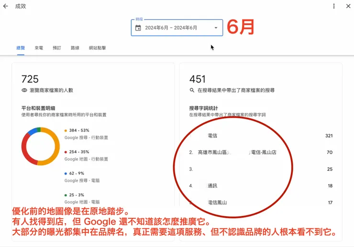
Task: Click the orange dot for 384 · 53%
Action: (66, 131)
